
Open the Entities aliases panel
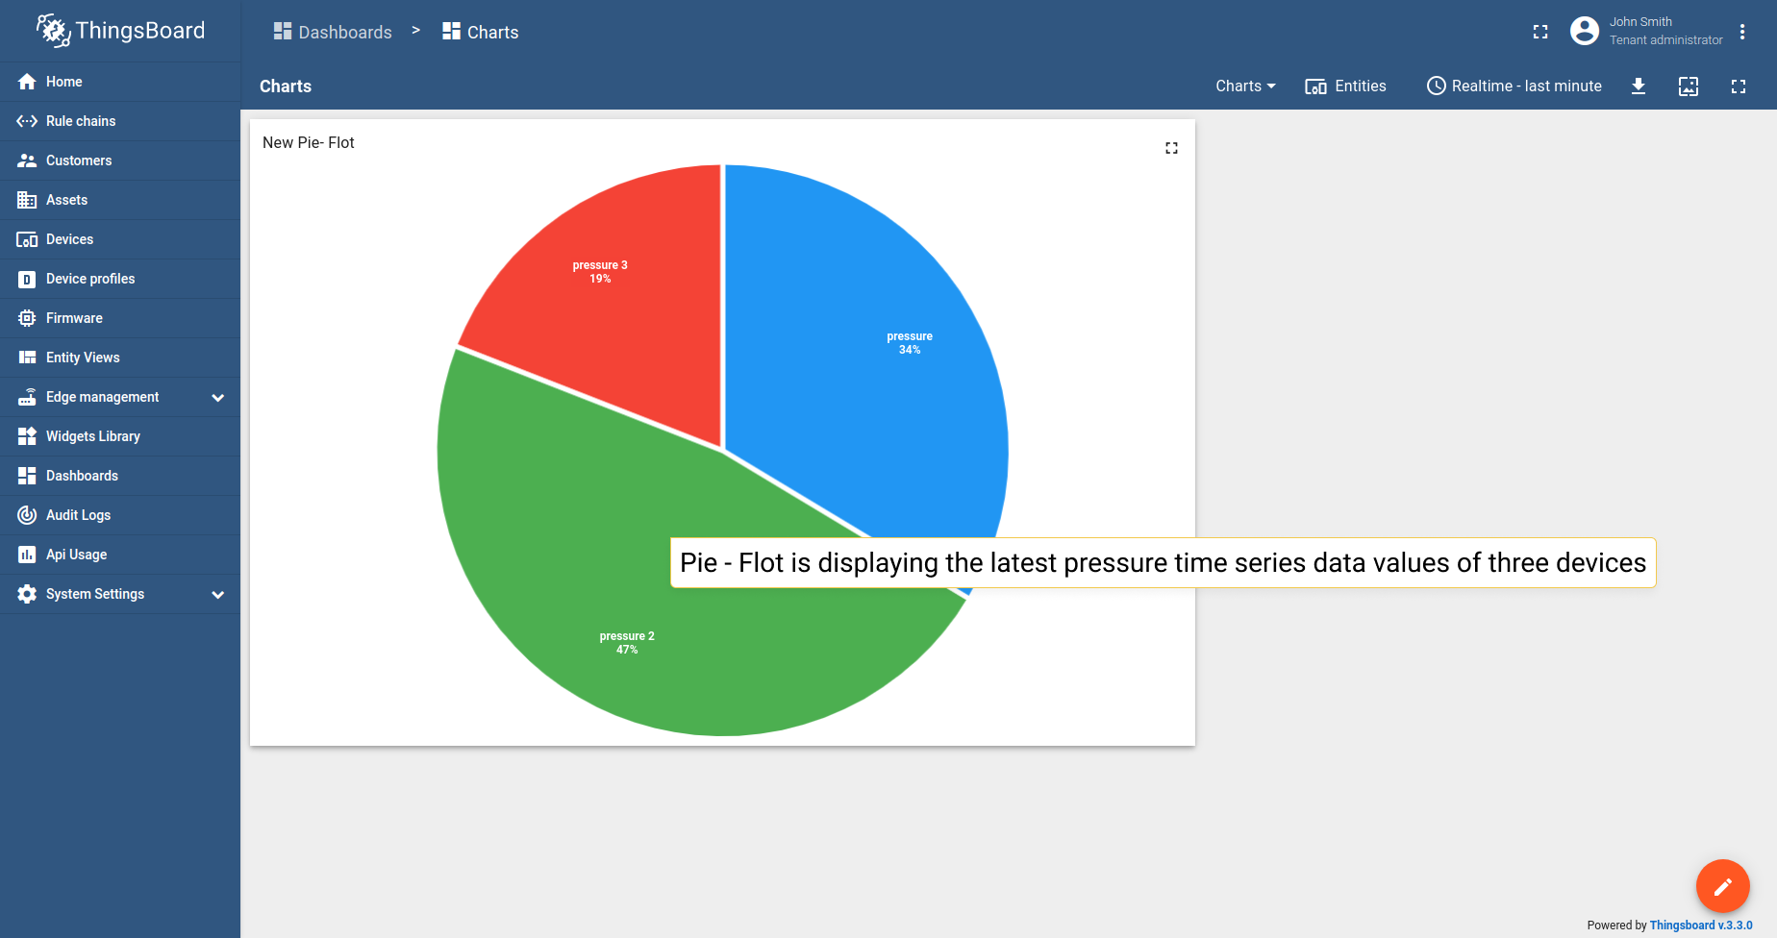click(x=1345, y=86)
